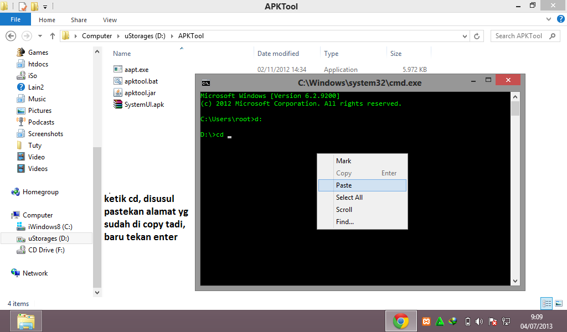Select Games in the navigation pane
The width and height of the screenshot is (567, 332).
point(38,53)
